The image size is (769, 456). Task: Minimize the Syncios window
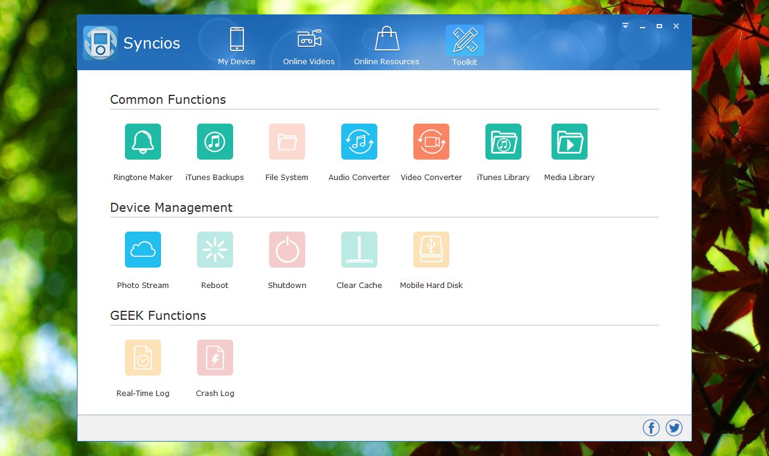coord(642,26)
